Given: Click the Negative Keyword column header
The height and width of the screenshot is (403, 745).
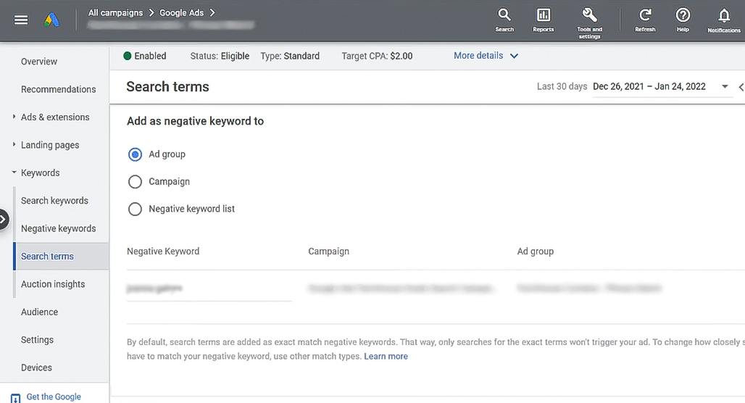Looking at the screenshot, I should pos(163,252).
